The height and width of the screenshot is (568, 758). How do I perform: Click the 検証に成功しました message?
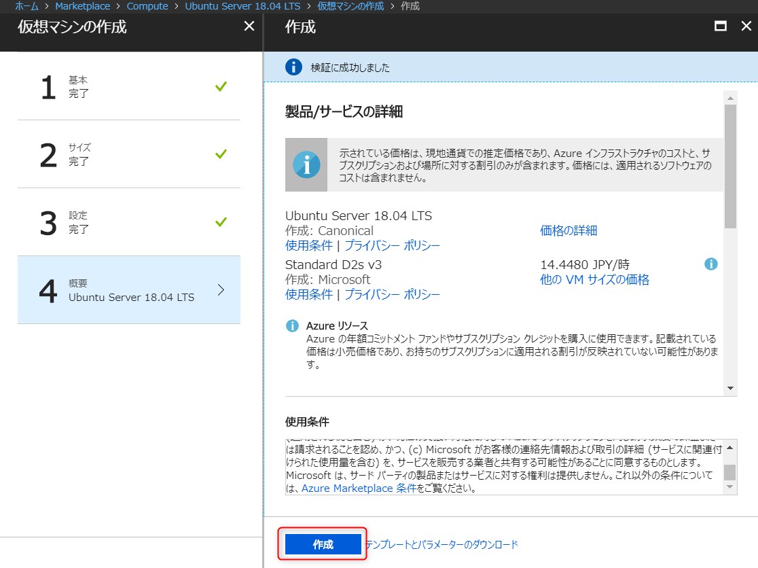click(x=350, y=68)
